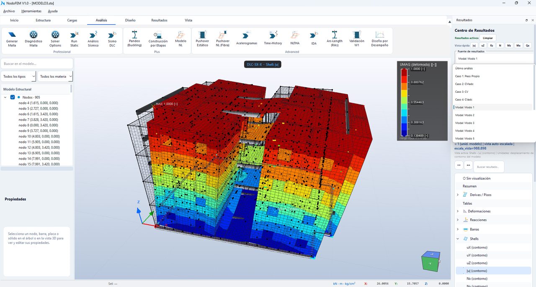Start the Pushover Estático analysis
The width and height of the screenshot is (536, 287).
click(x=202, y=39)
